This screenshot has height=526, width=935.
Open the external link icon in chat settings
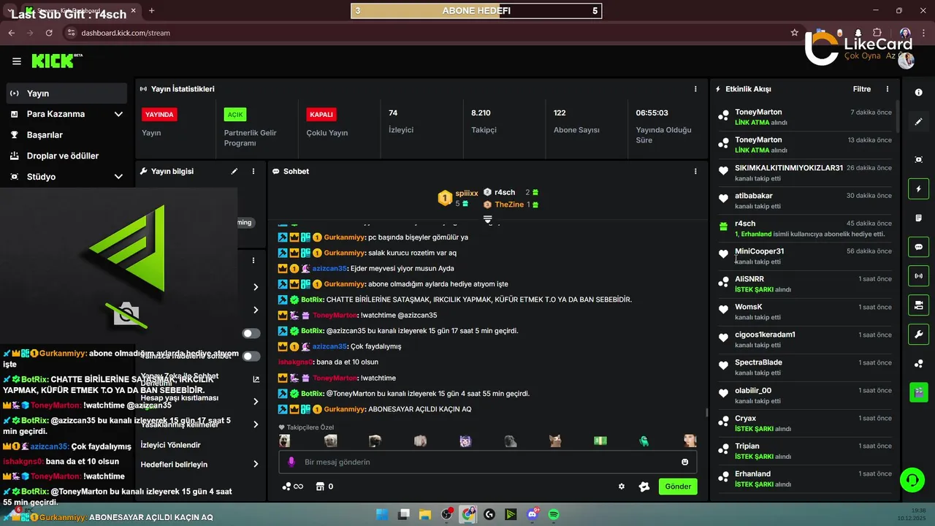(x=256, y=379)
